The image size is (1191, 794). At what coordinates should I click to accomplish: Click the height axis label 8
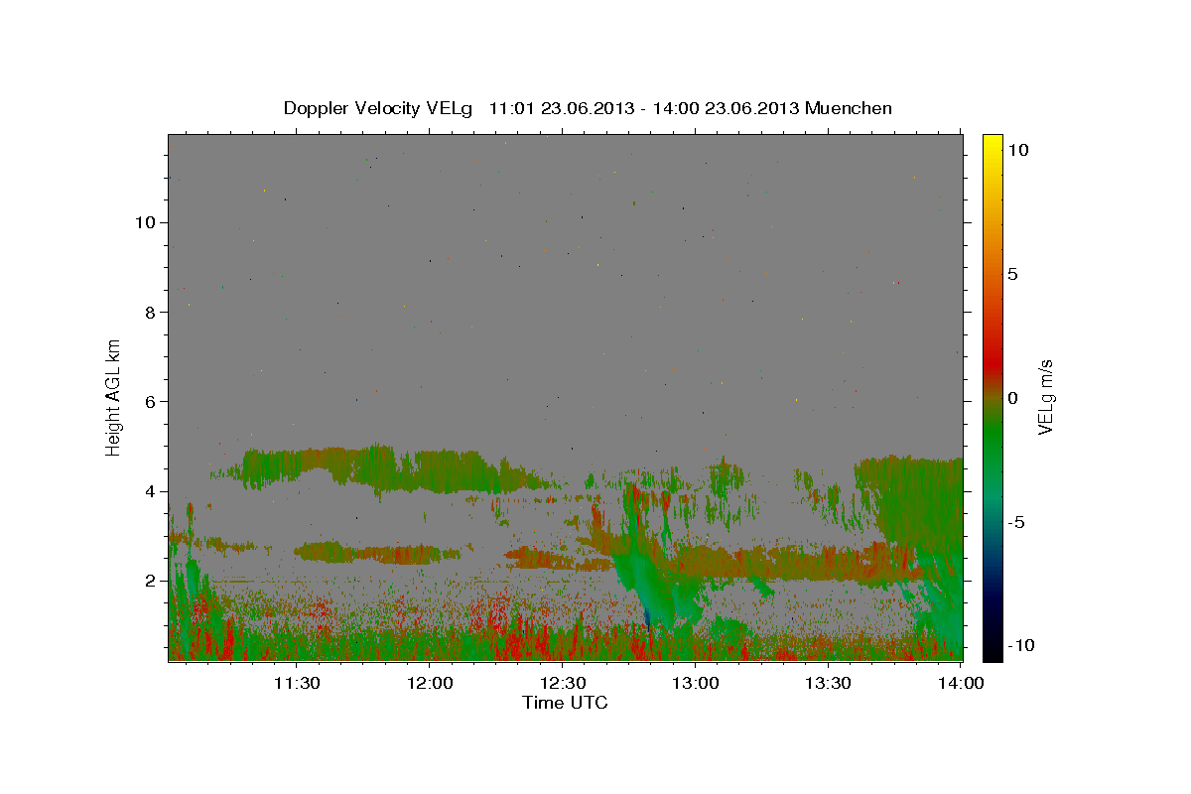coord(151,312)
